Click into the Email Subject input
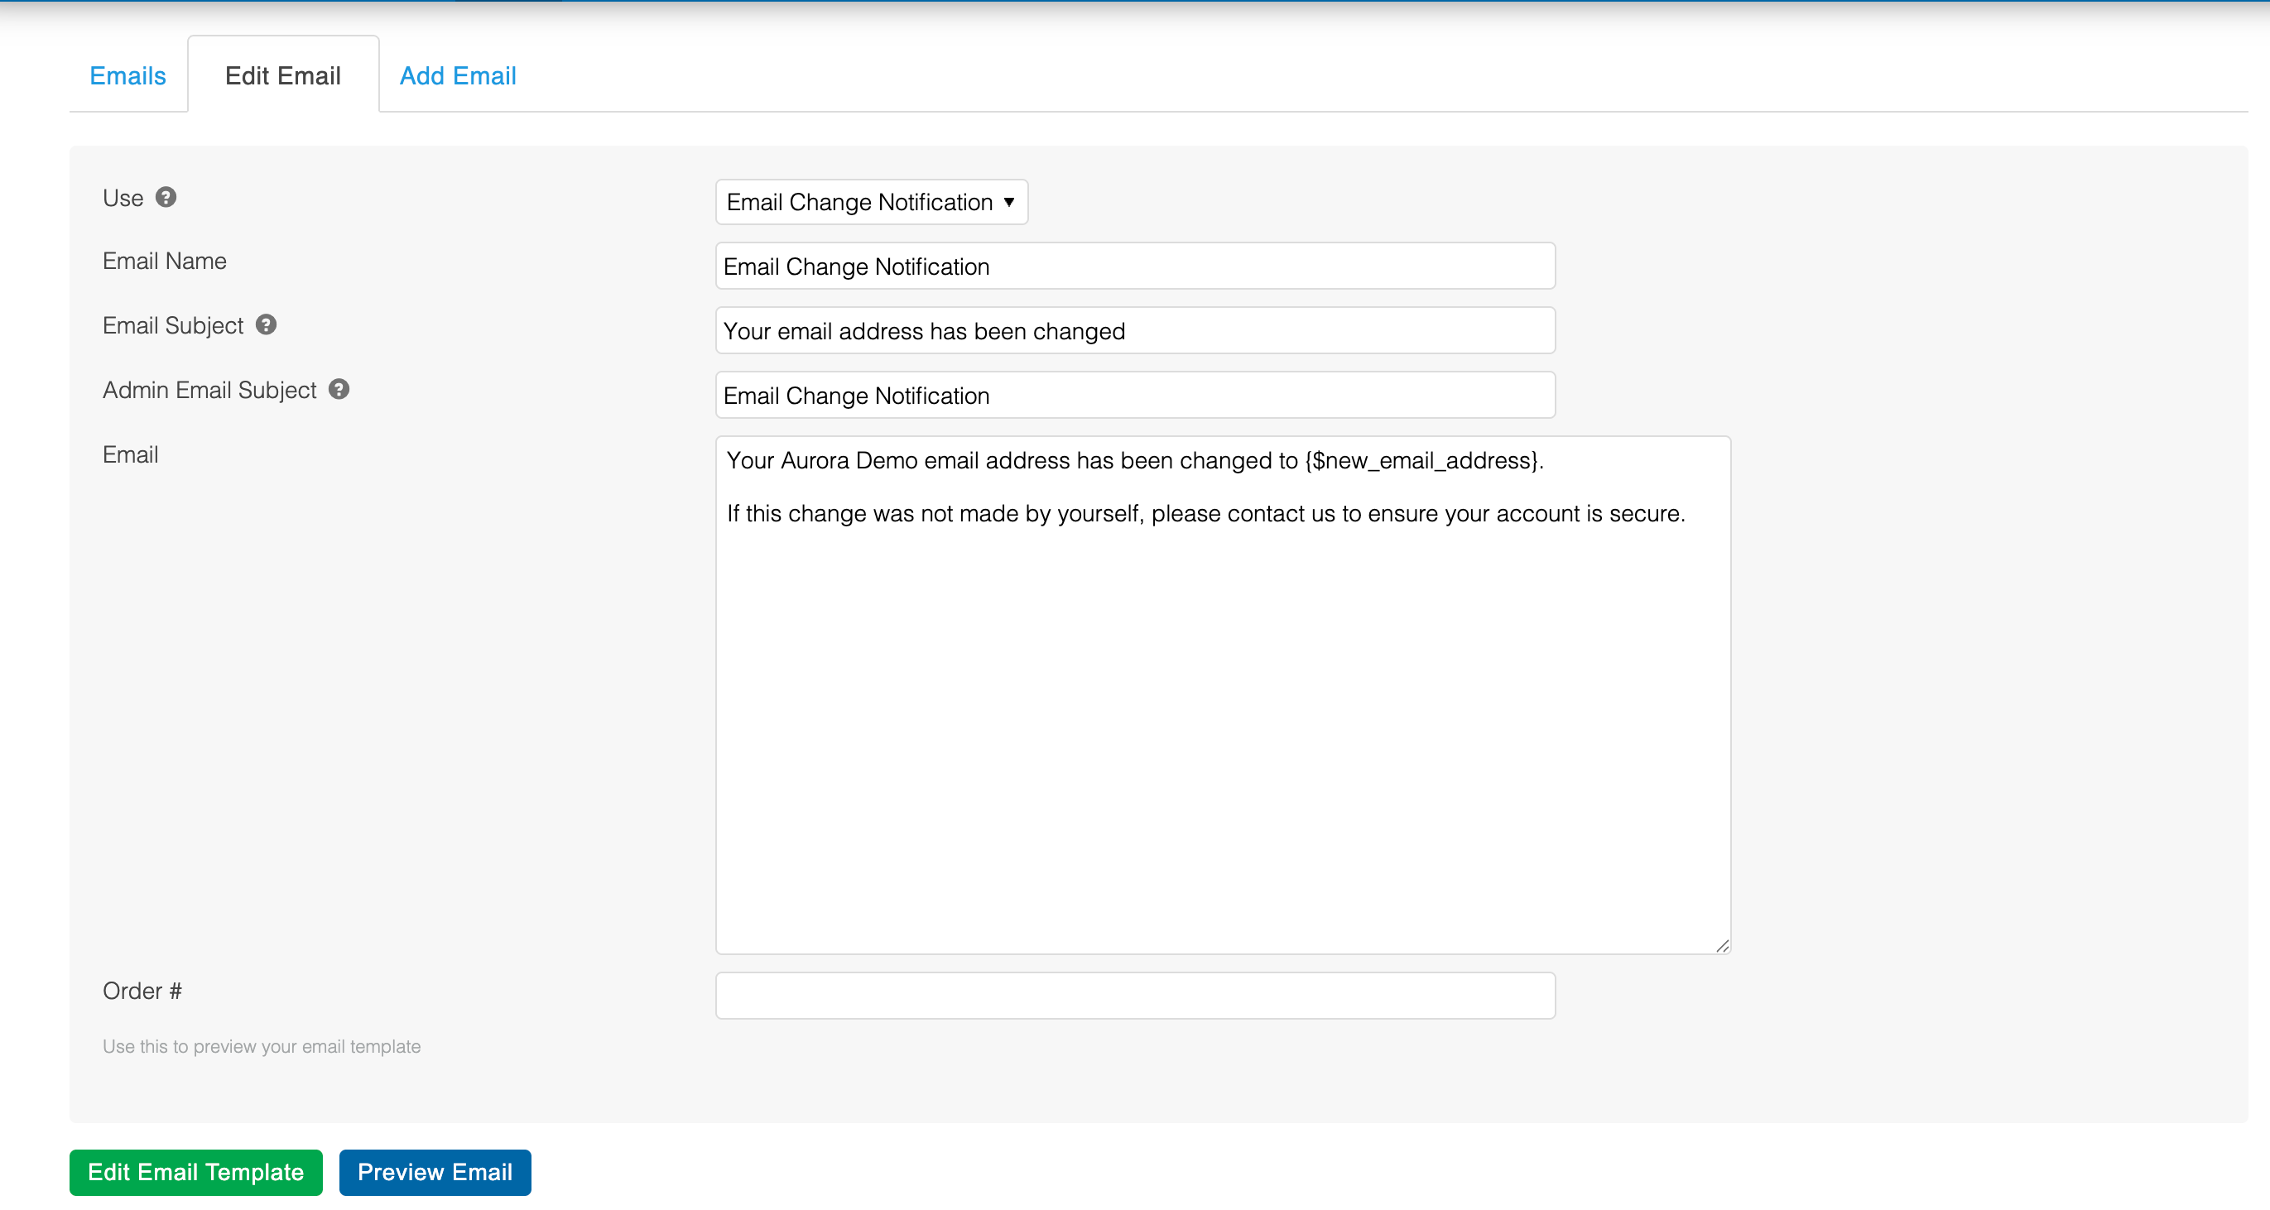2270x1210 pixels. click(x=1135, y=331)
